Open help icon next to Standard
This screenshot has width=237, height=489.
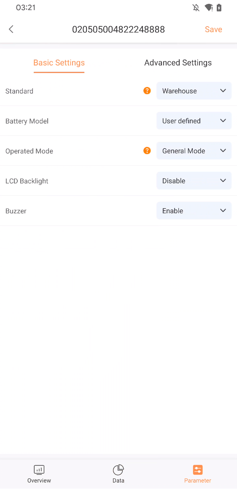(x=147, y=91)
